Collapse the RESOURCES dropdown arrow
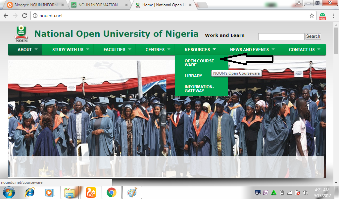This screenshot has width=339, height=199. click(214, 49)
